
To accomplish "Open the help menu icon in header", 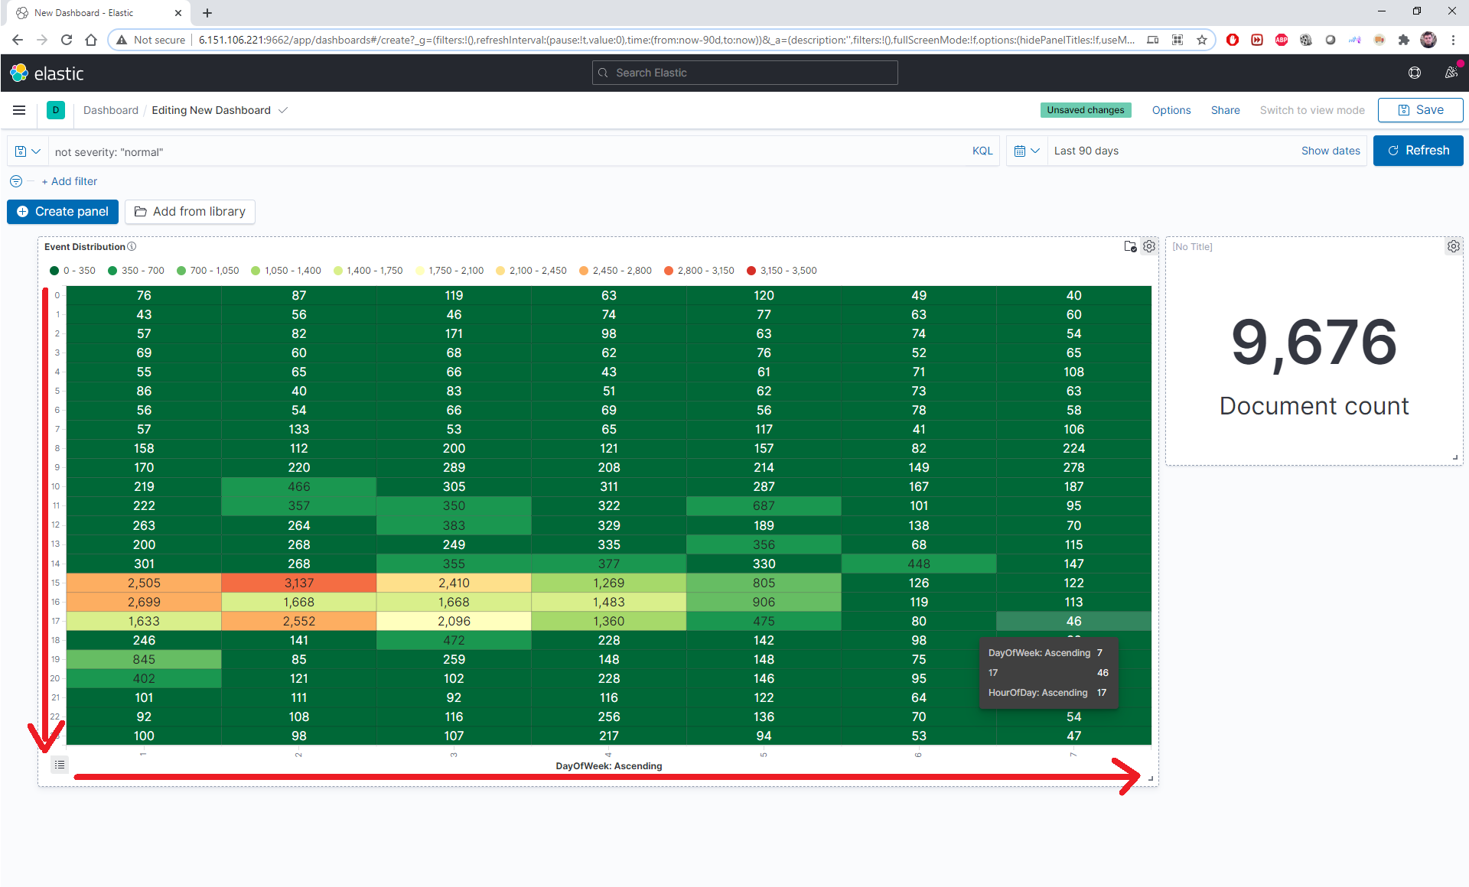I will (1414, 73).
